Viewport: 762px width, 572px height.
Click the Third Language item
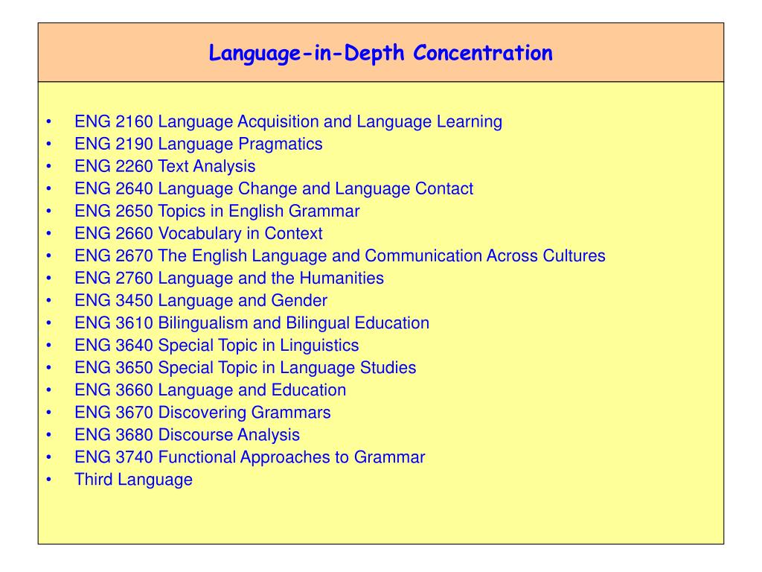tap(134, 480)
